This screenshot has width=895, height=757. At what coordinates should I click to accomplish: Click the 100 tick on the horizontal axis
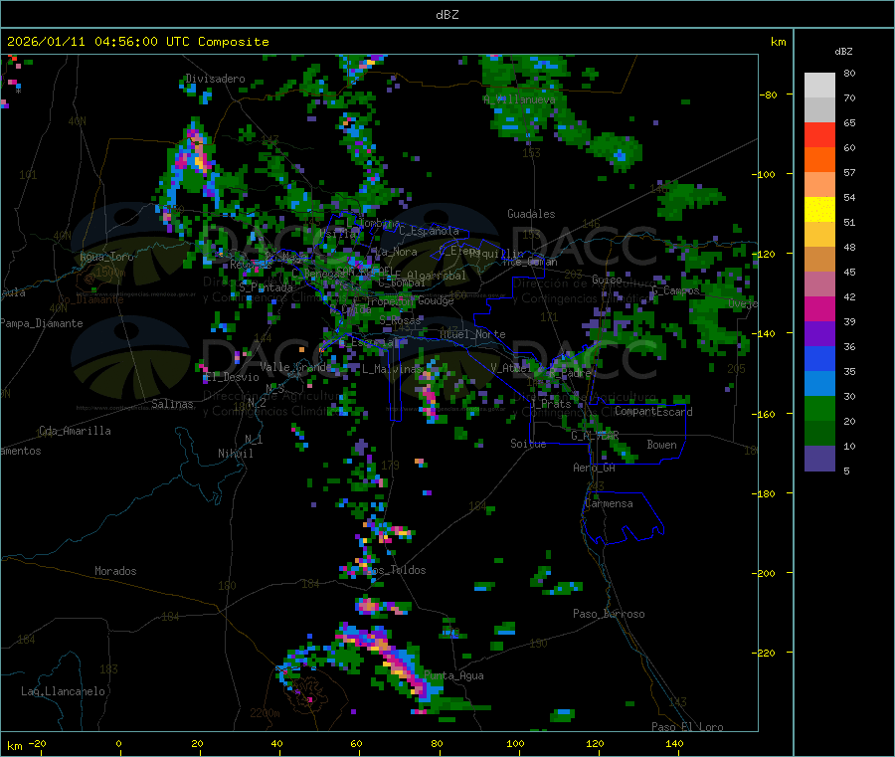click(515, 743)
